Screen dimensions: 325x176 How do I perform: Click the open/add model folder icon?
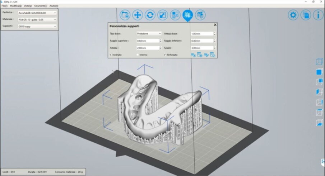click(x=125, y=15)
